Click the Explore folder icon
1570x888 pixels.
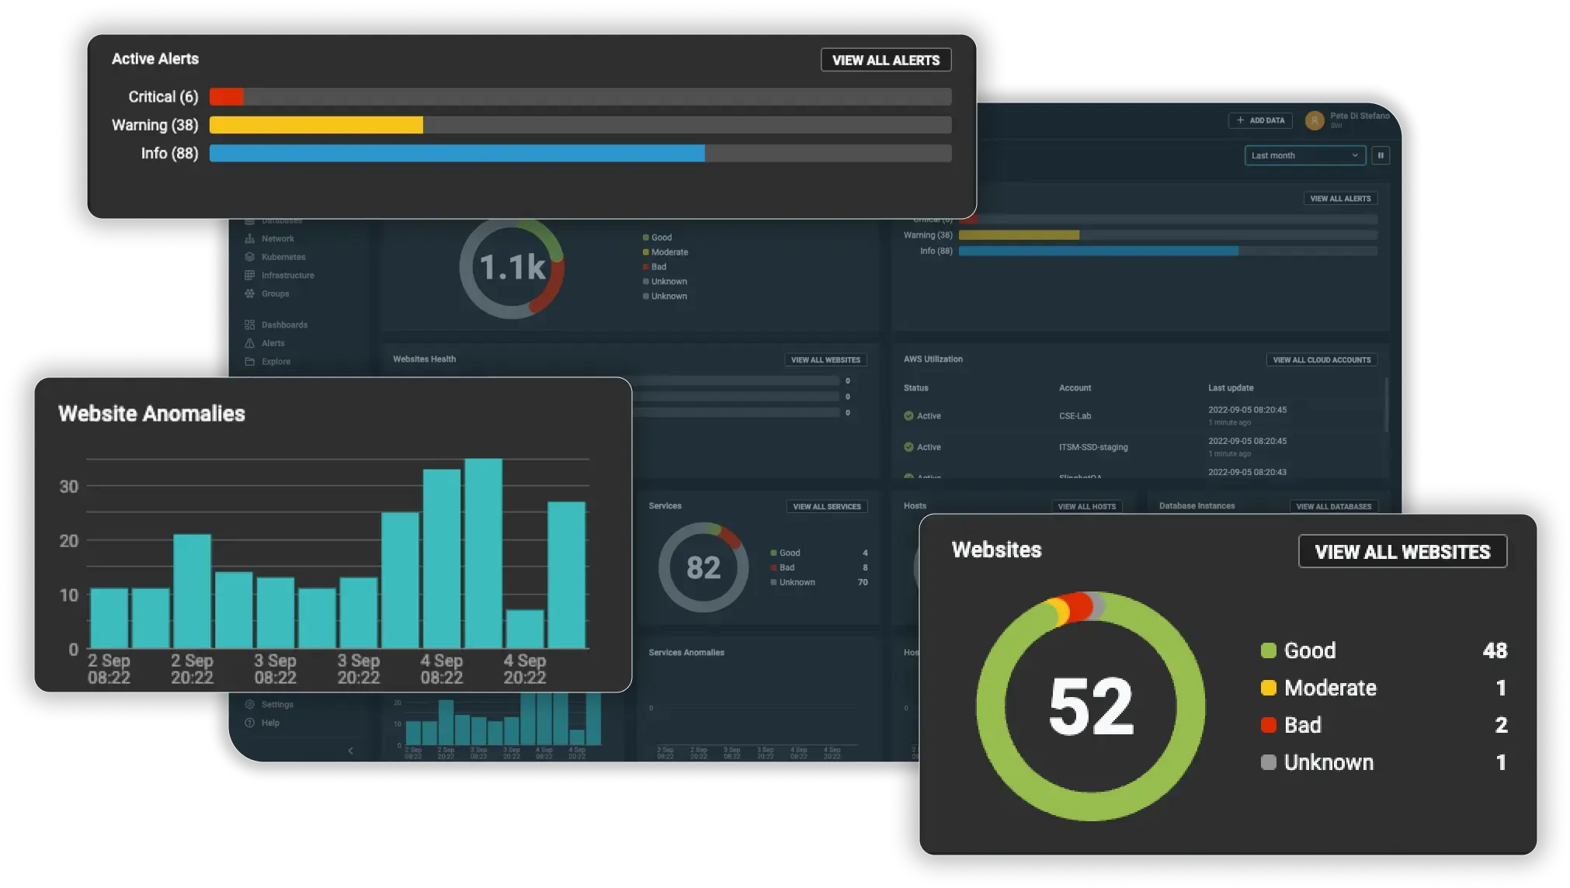tap(249, 362)
